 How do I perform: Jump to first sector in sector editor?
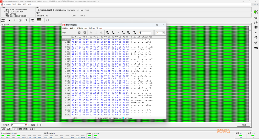pyautogui.click(x=107, y=33)
